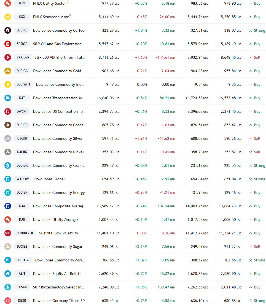
Task: Click the DJCIAGC agriculture icon
Action: 8,260
